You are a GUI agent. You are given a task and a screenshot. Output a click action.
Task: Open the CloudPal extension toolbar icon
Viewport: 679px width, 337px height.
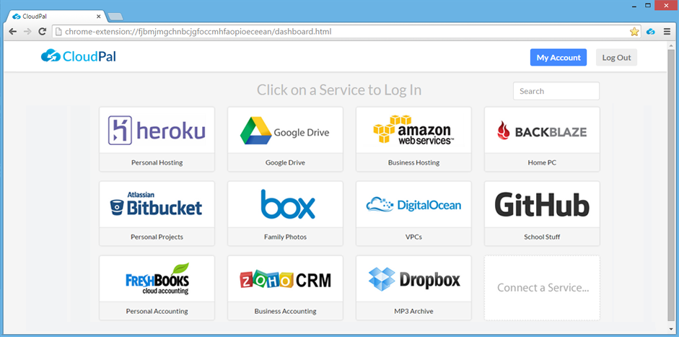pyautogui.click(x=650, y=32)
